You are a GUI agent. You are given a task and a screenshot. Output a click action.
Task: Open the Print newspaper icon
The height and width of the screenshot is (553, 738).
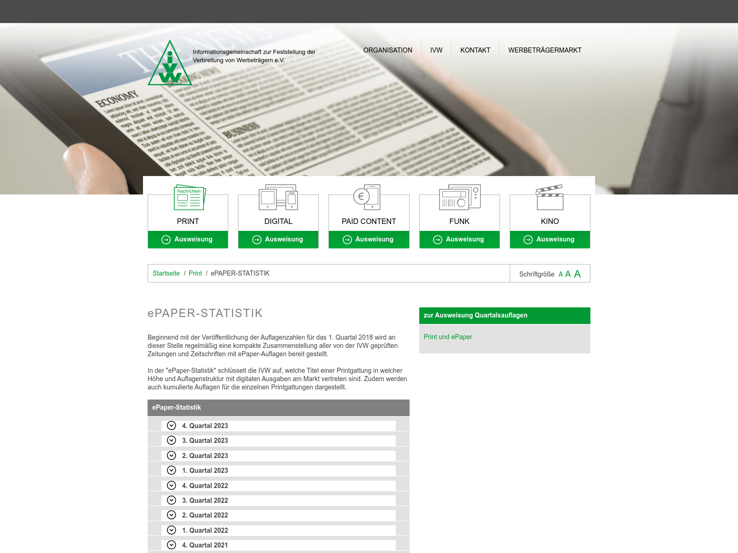point(190,198)
